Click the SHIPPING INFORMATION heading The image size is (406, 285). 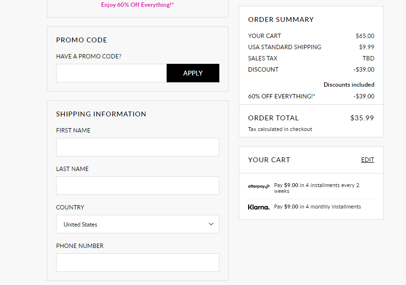(101, 114)
